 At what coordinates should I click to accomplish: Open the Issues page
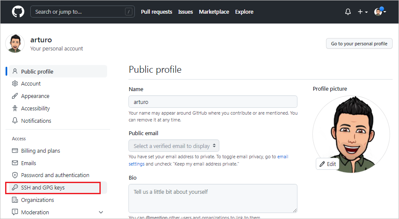coord(186,12)
